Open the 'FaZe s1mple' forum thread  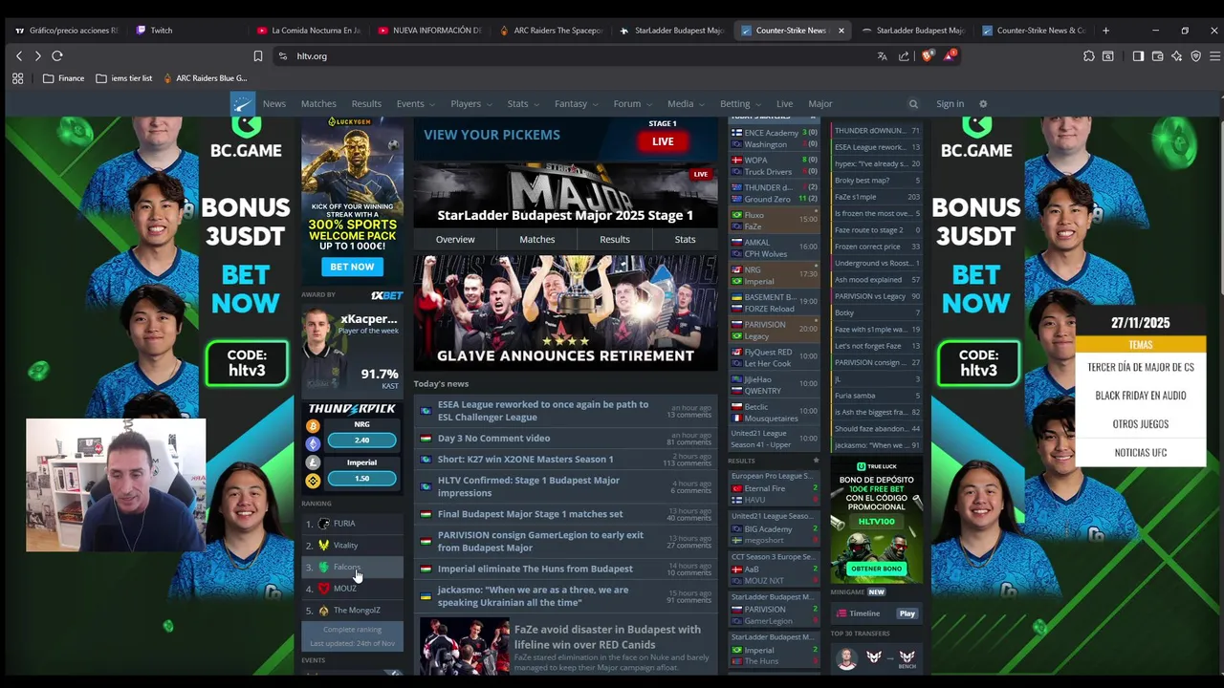877,197
